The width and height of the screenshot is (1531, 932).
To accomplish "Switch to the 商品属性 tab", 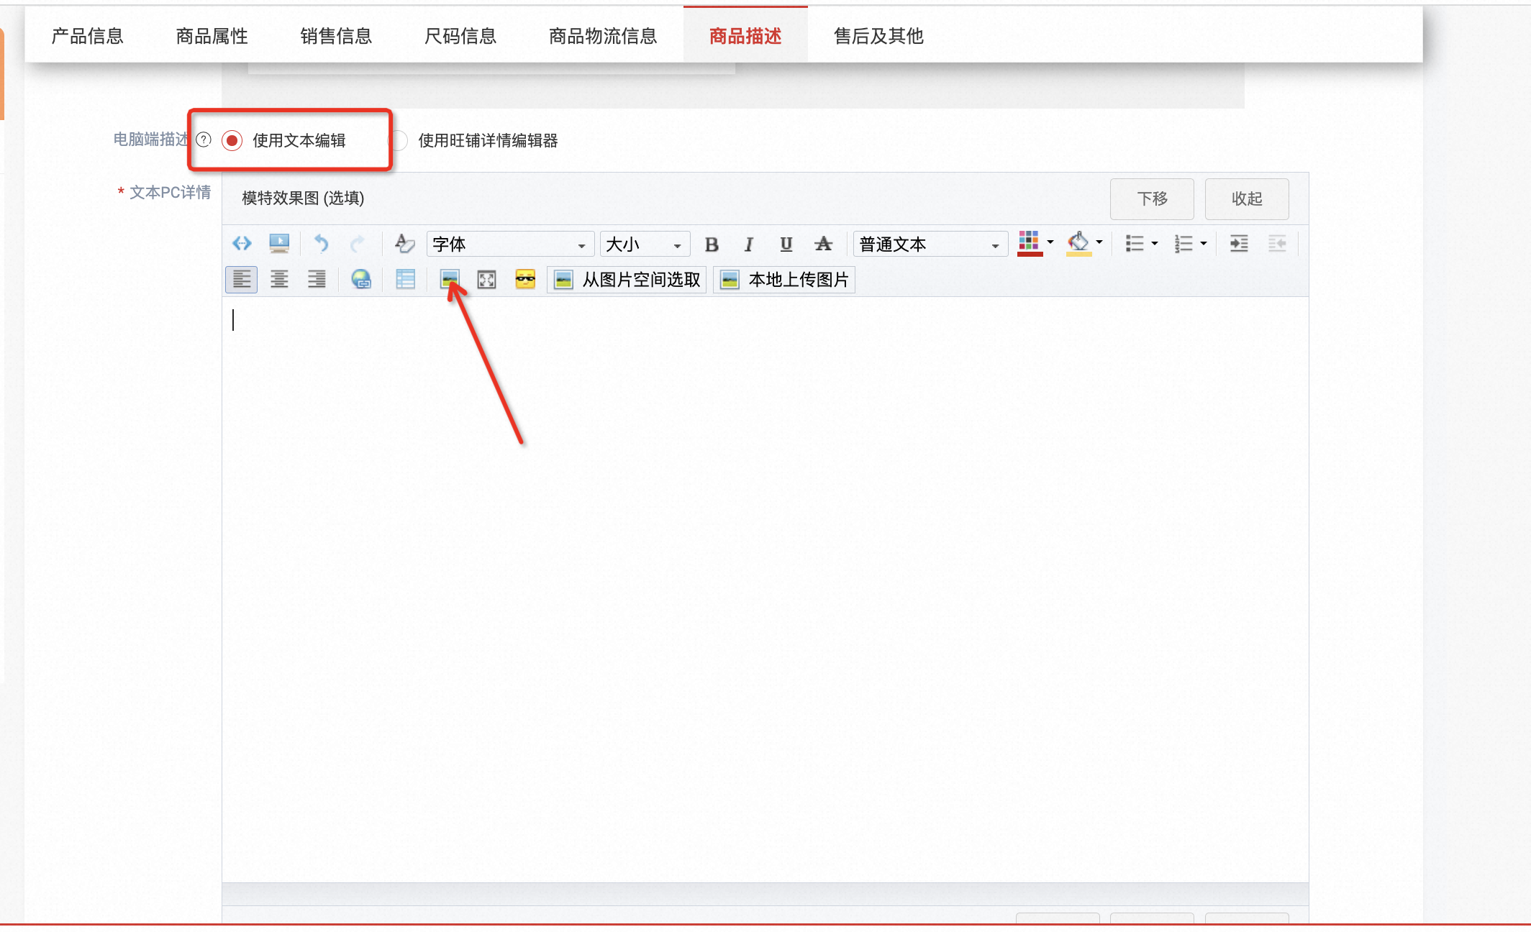I will click(x=212, y=36).
